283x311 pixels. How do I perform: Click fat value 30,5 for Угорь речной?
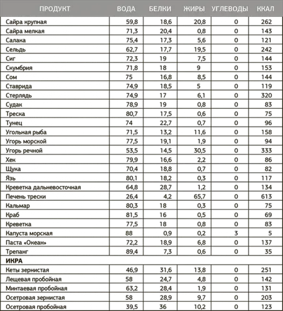point(200,151)
